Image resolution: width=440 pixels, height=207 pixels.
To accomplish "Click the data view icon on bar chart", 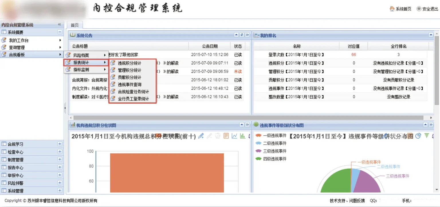I will pyautogui.click(x=226, y=136).
